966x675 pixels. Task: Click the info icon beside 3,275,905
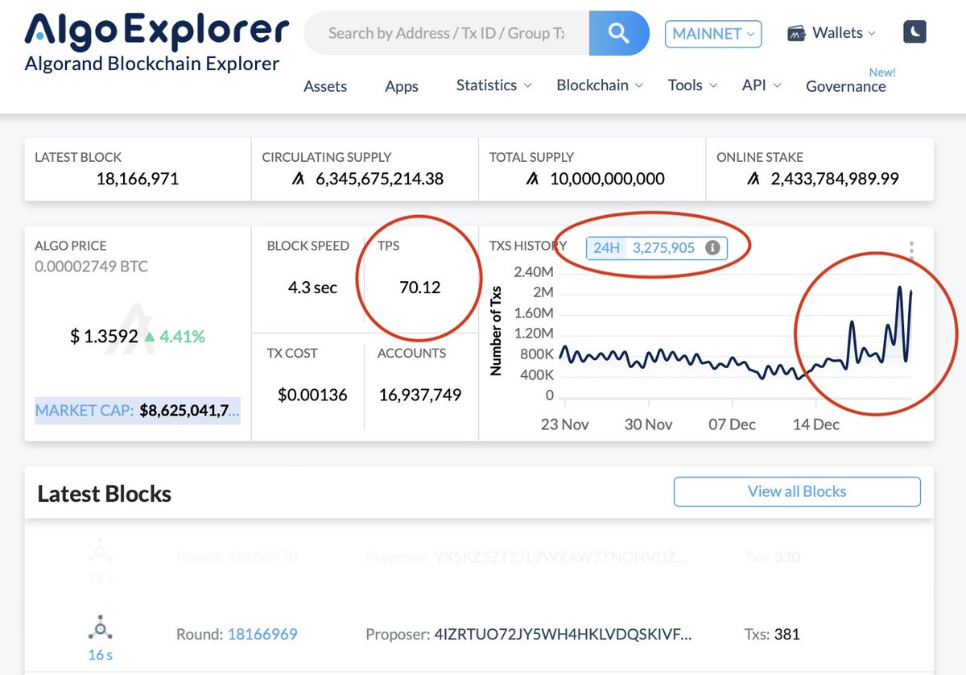712,248
